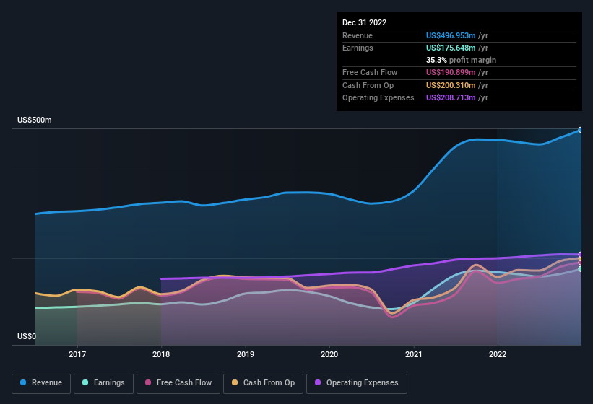The width and height of the screenshot is (593, 404).
Task: Click the US$175.648m earnings value
Action: 451,48
